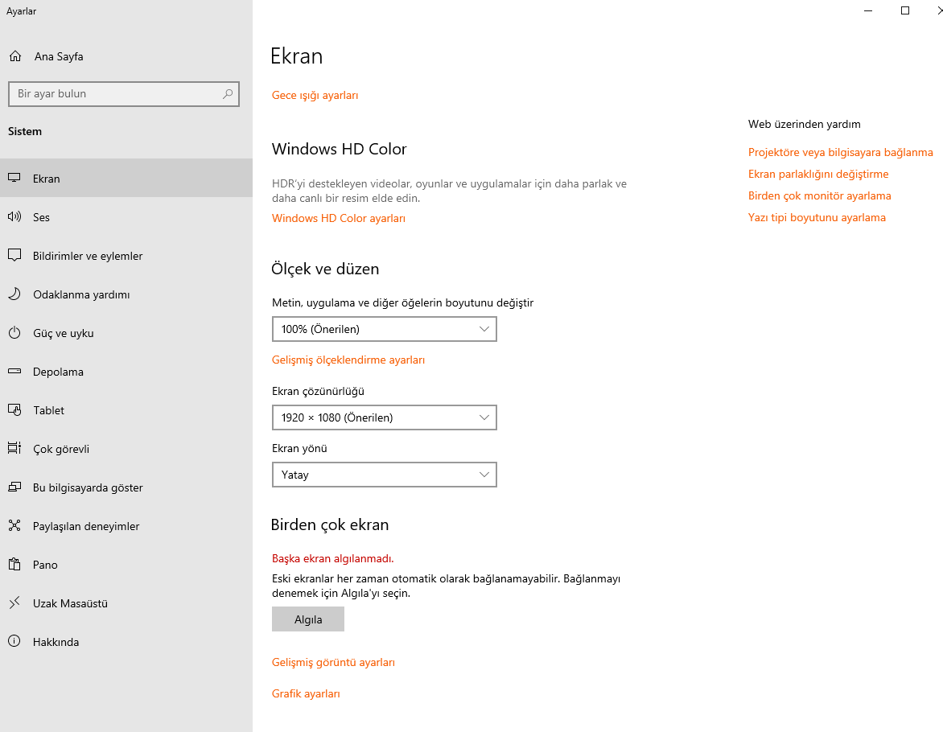The height and width of the screenshot is (732, 943).
Task: Click the Ana Sayfa home icon
Action: 15,56
